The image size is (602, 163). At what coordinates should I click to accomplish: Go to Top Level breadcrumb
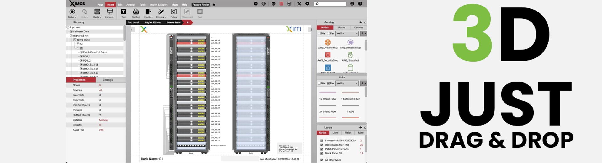point(133,22)
